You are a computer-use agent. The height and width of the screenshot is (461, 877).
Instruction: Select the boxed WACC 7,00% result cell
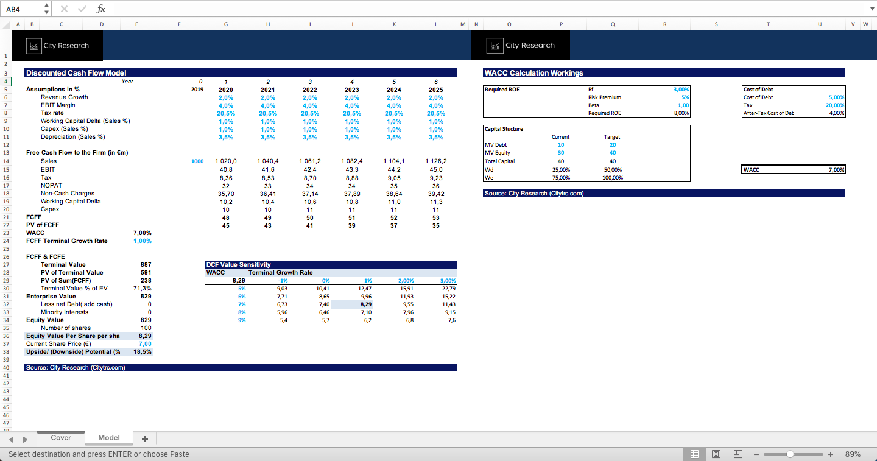pyautogui.click(x=794, y=169)
